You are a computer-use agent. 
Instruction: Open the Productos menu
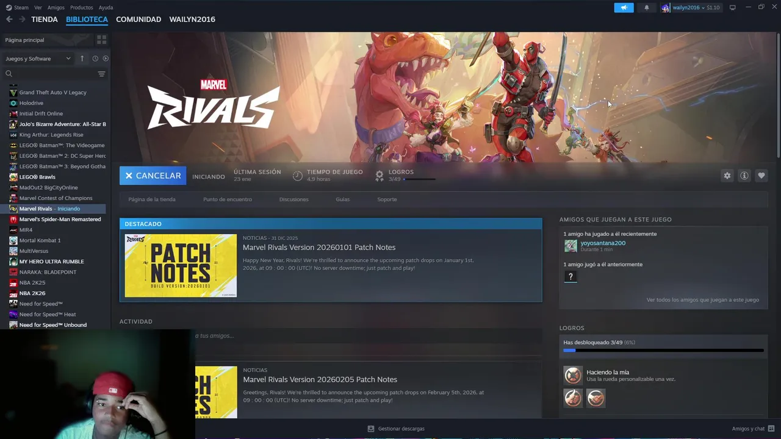point(82,7)
